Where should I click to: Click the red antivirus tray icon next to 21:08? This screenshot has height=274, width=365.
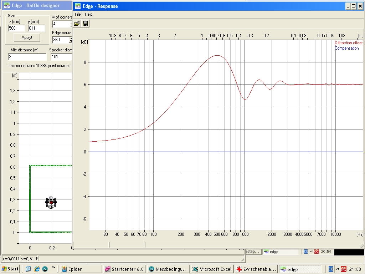[343, 269]
